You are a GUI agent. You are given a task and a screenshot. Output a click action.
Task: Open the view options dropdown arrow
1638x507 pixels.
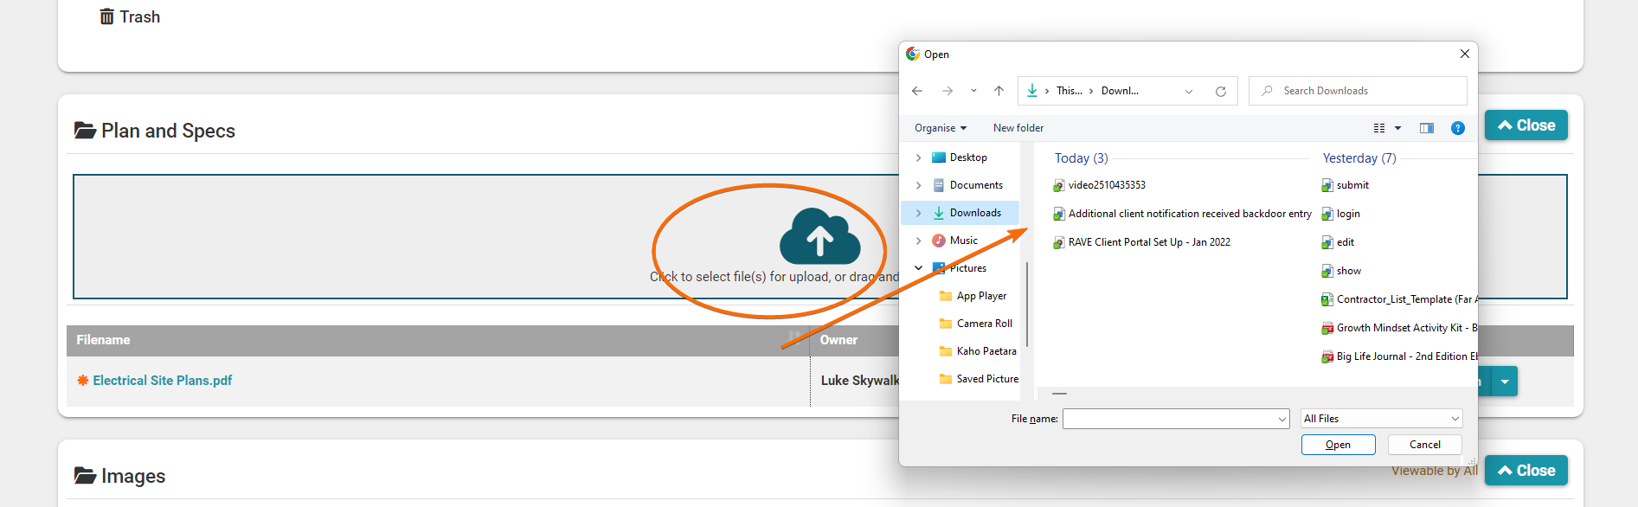coord(1397,128)
